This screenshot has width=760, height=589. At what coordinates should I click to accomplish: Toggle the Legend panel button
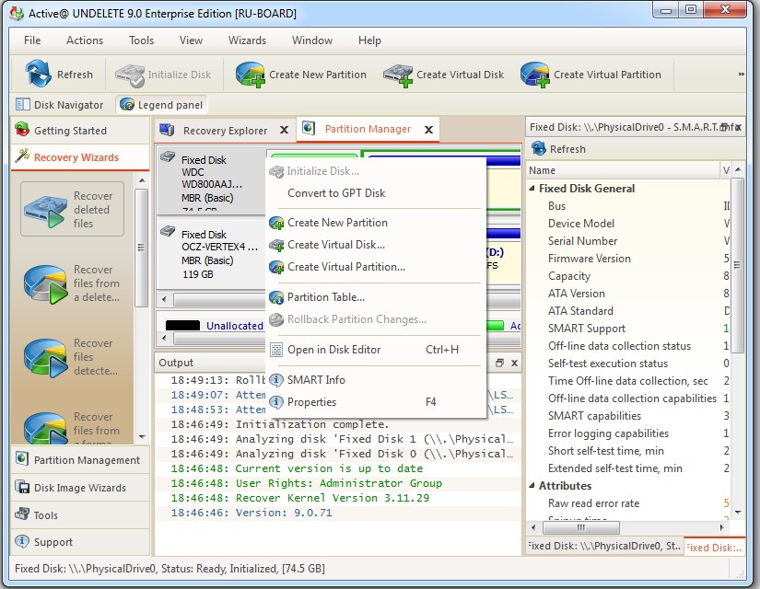pyautogui.click(x=161, y=105)
